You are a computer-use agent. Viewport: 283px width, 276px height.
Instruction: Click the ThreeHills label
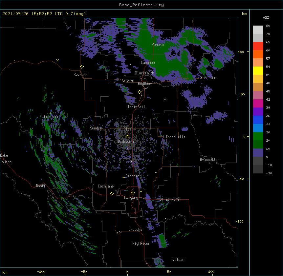pos(175,137)
